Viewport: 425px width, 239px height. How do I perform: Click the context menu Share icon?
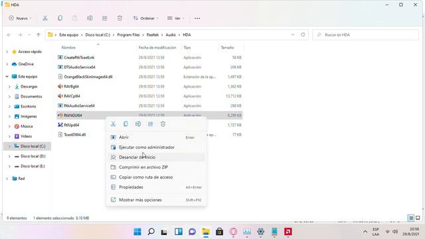point(151,124)
